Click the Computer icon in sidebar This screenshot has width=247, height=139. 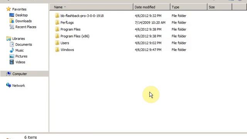[x=8, y=74]
